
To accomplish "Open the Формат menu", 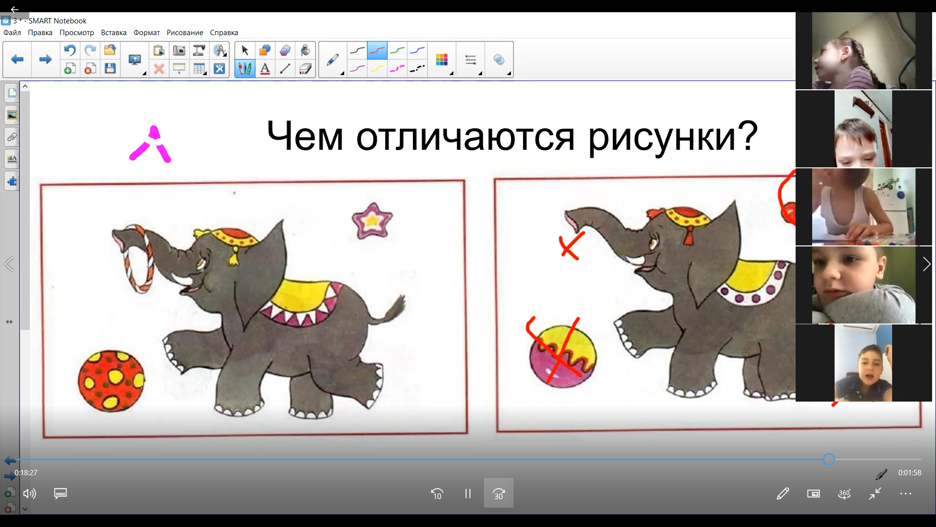I will tap(147, 33).
